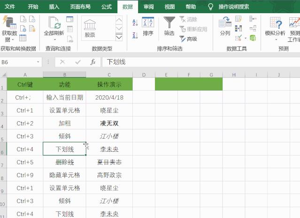Screen dimensions: 300x218
Task: Select the green header cell 操作演示
Action: 109,84
